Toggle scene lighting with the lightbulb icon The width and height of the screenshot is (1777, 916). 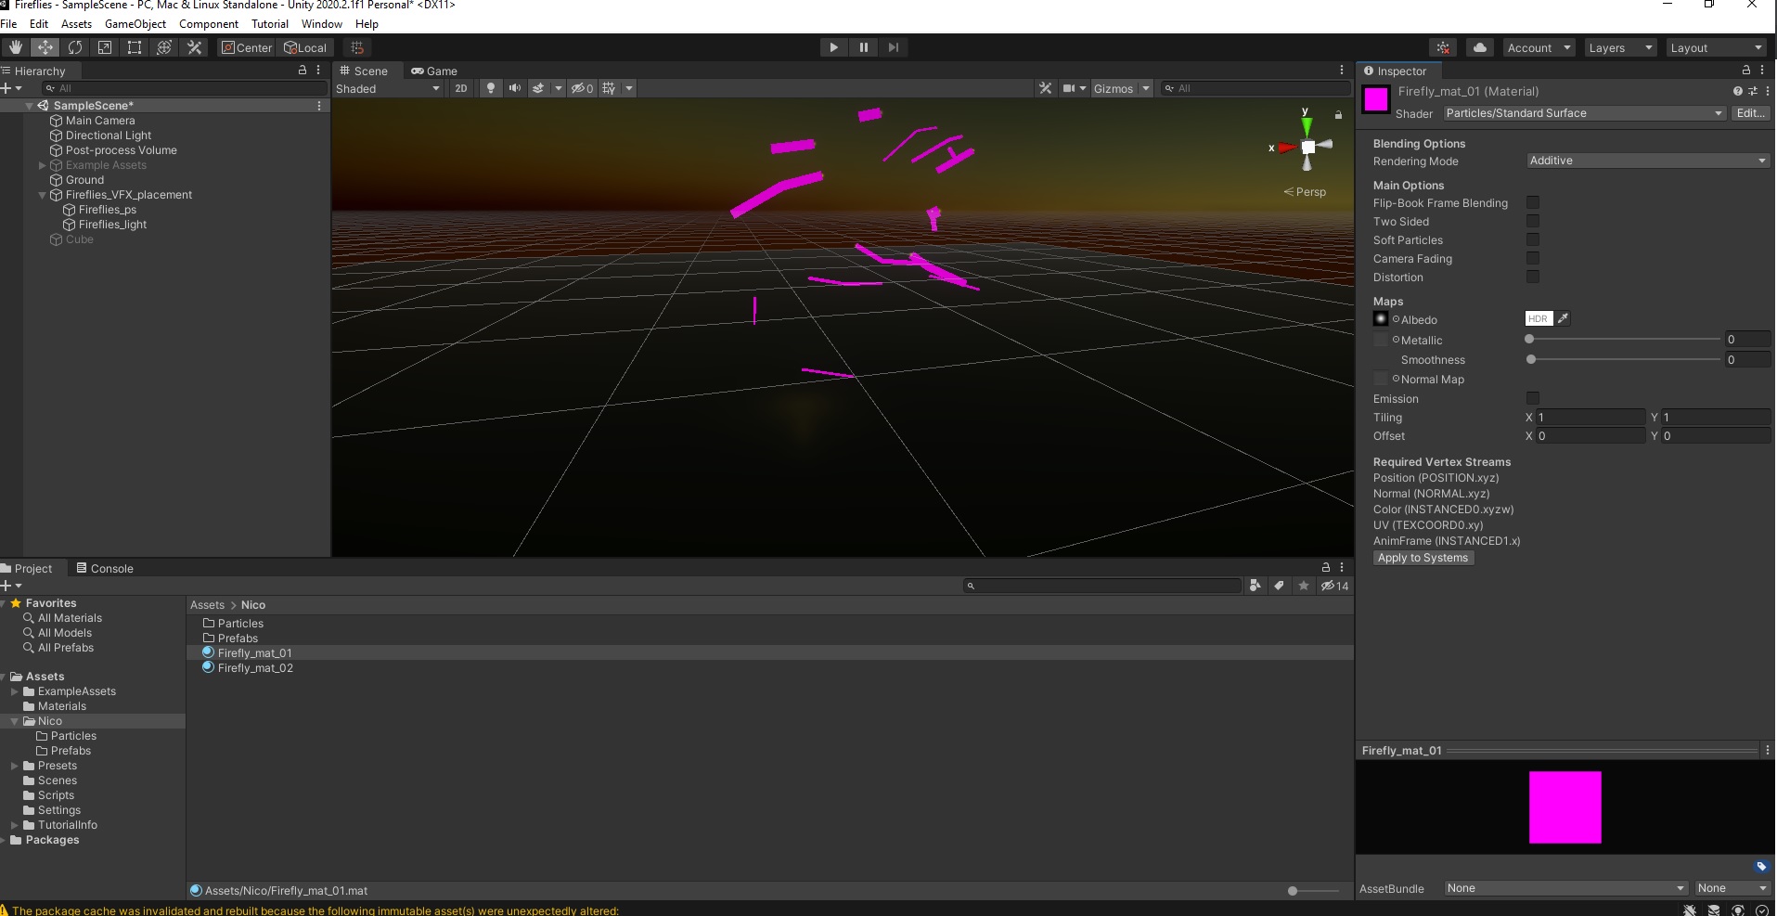tap(491, 88)
